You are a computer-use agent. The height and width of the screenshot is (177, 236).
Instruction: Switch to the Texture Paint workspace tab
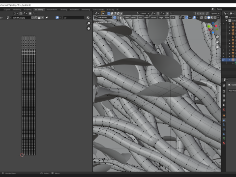coord(52,9)
